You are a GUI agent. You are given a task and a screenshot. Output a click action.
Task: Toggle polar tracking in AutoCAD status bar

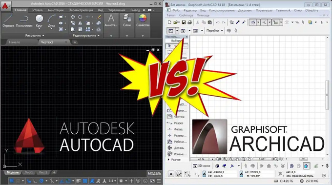[x=41, y=181]
